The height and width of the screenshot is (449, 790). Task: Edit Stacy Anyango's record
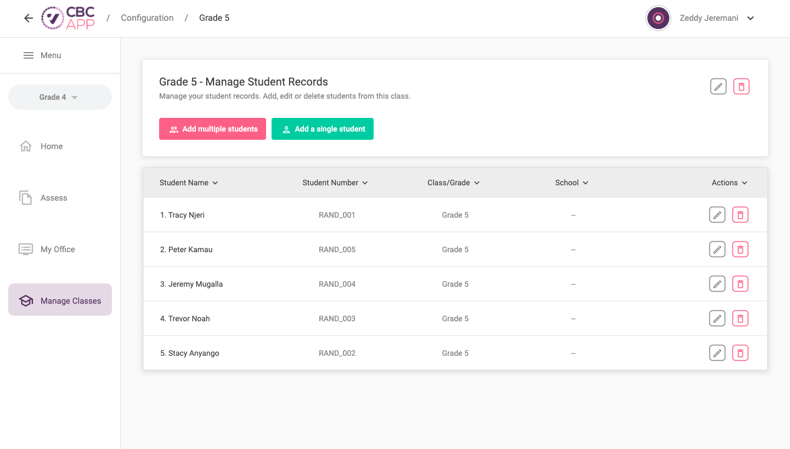(718, 353)
